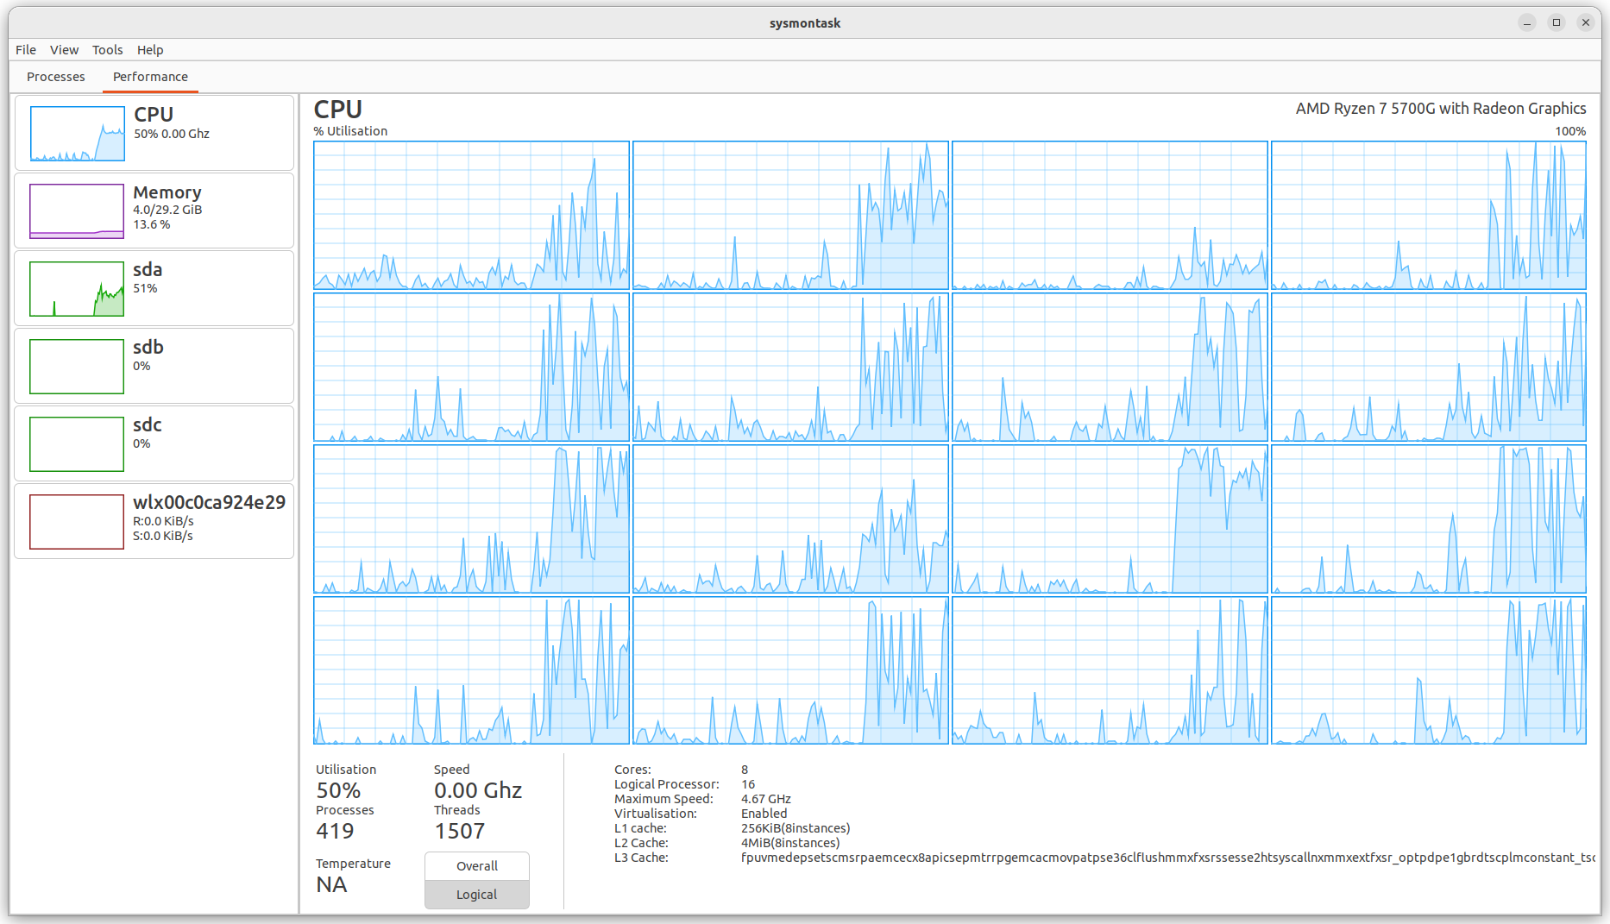Select the Performance tab

(x=150, y=77)
